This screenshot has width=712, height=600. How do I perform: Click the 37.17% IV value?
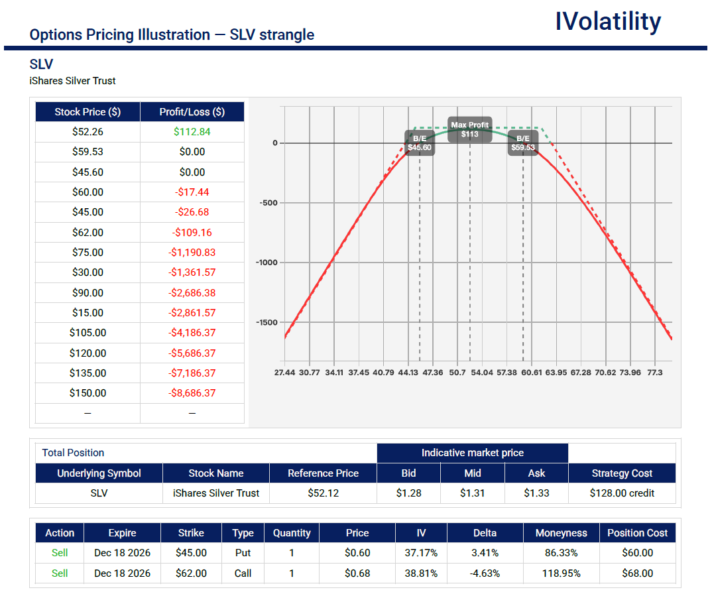[421, 553]
